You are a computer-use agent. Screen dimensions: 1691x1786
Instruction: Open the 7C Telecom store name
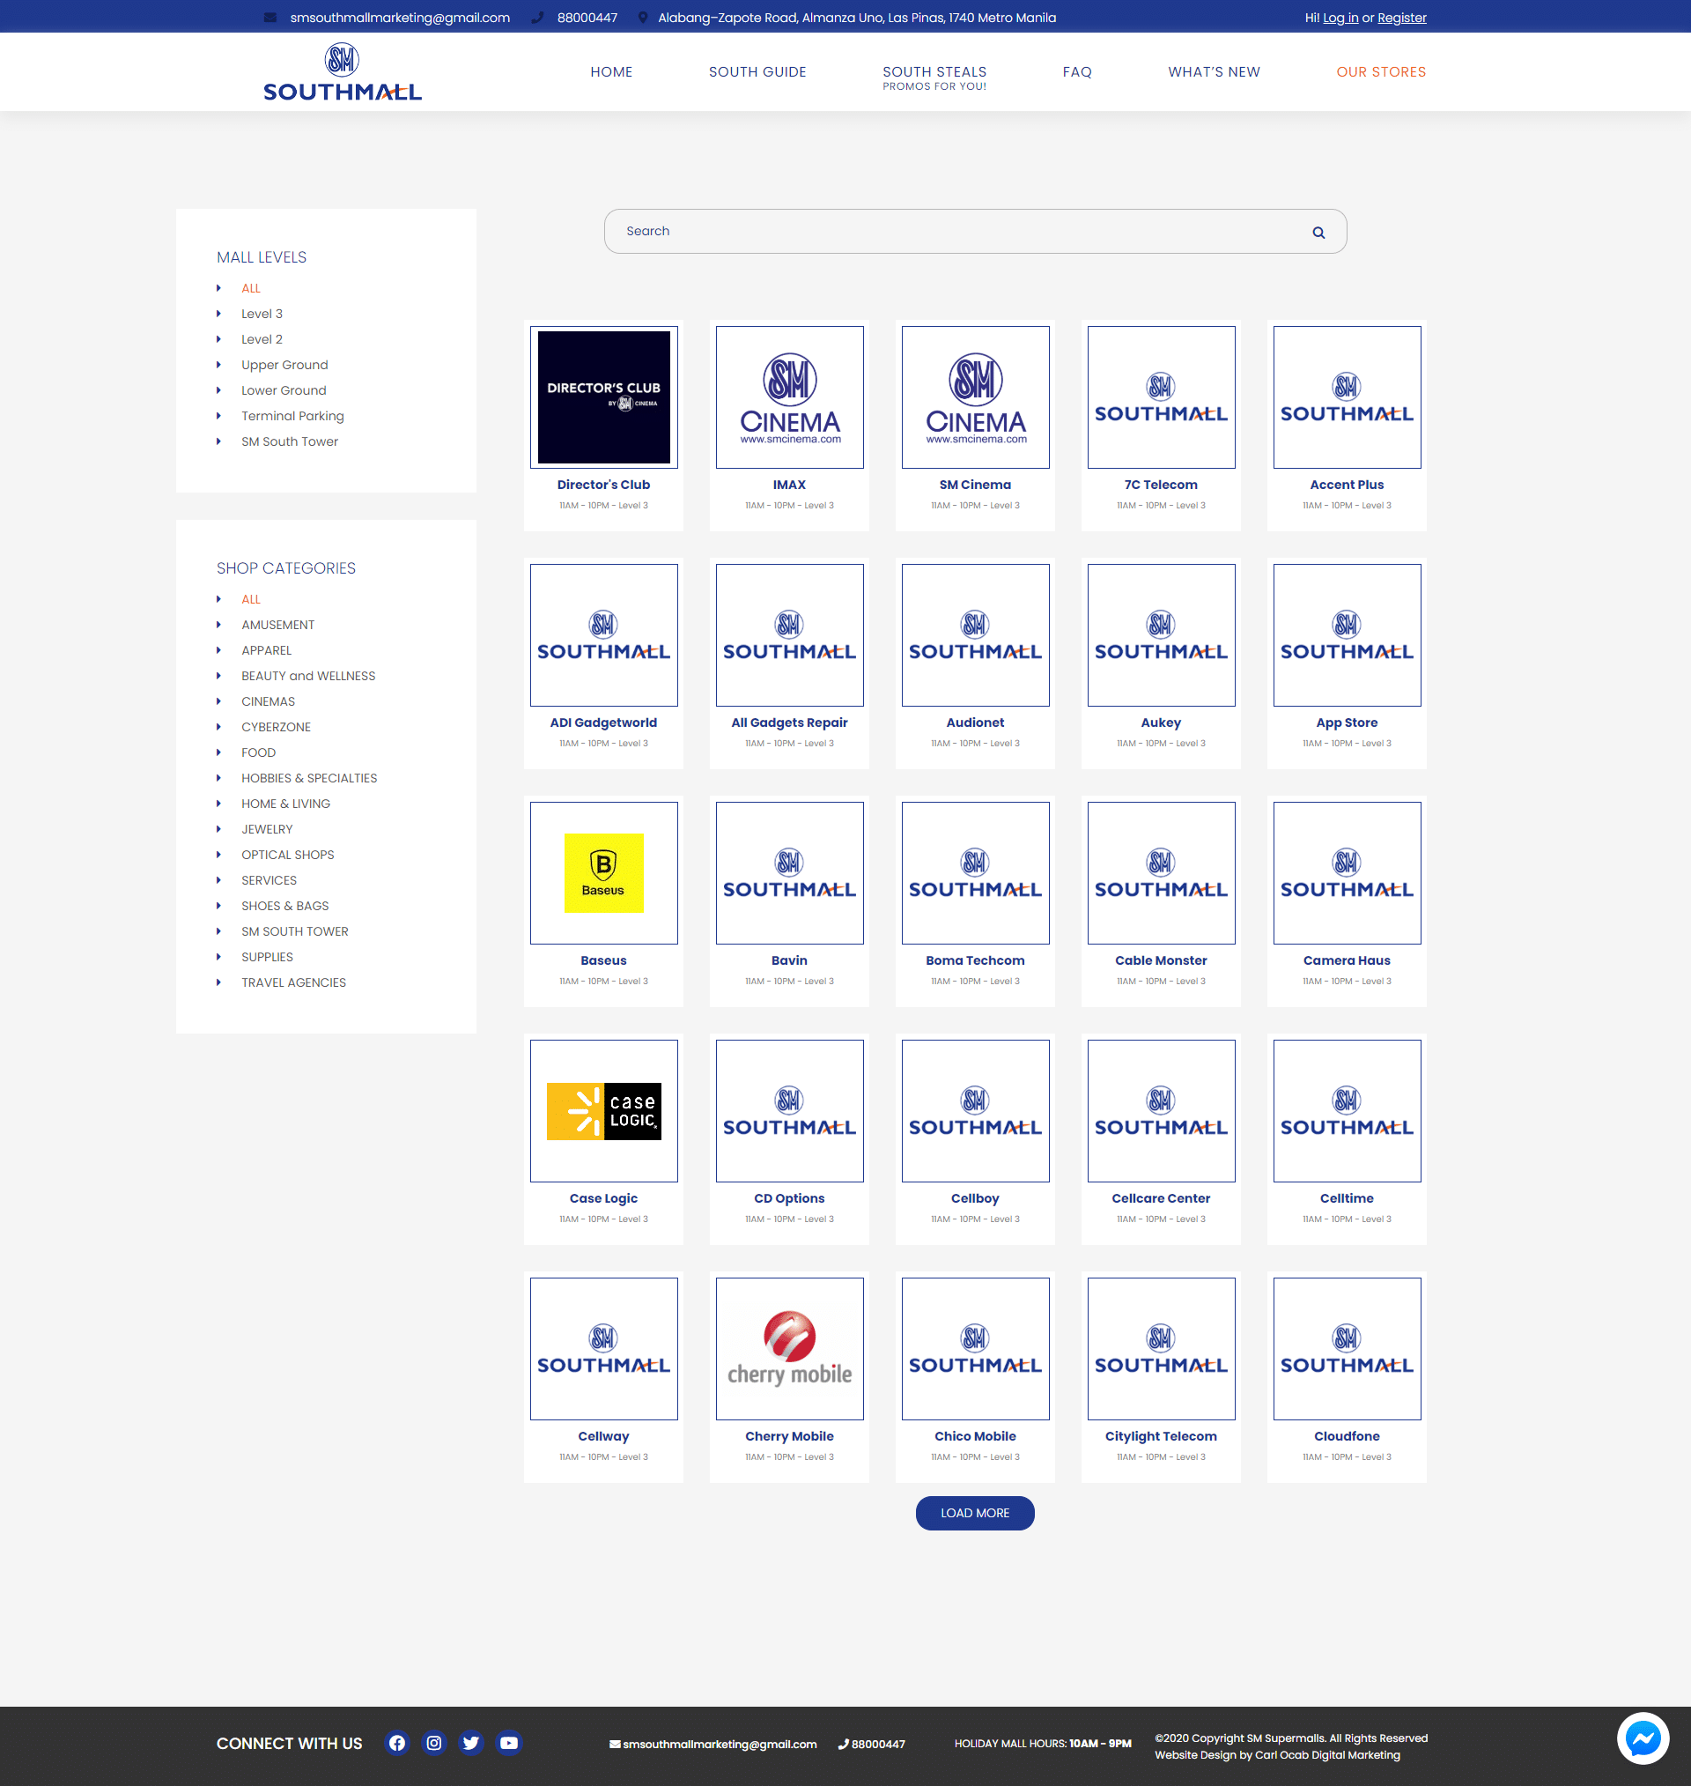pos(1160,485)
